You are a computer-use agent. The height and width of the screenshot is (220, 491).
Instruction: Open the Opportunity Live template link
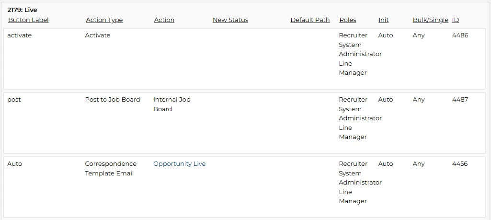[179, 164]
